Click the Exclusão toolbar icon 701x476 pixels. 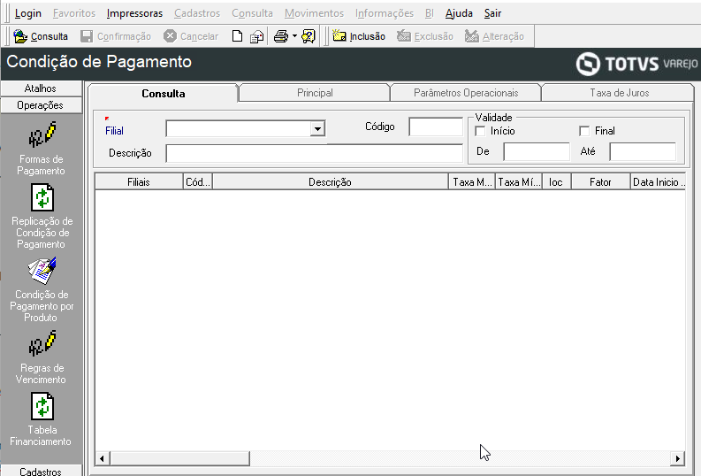(x=404, y=35)
